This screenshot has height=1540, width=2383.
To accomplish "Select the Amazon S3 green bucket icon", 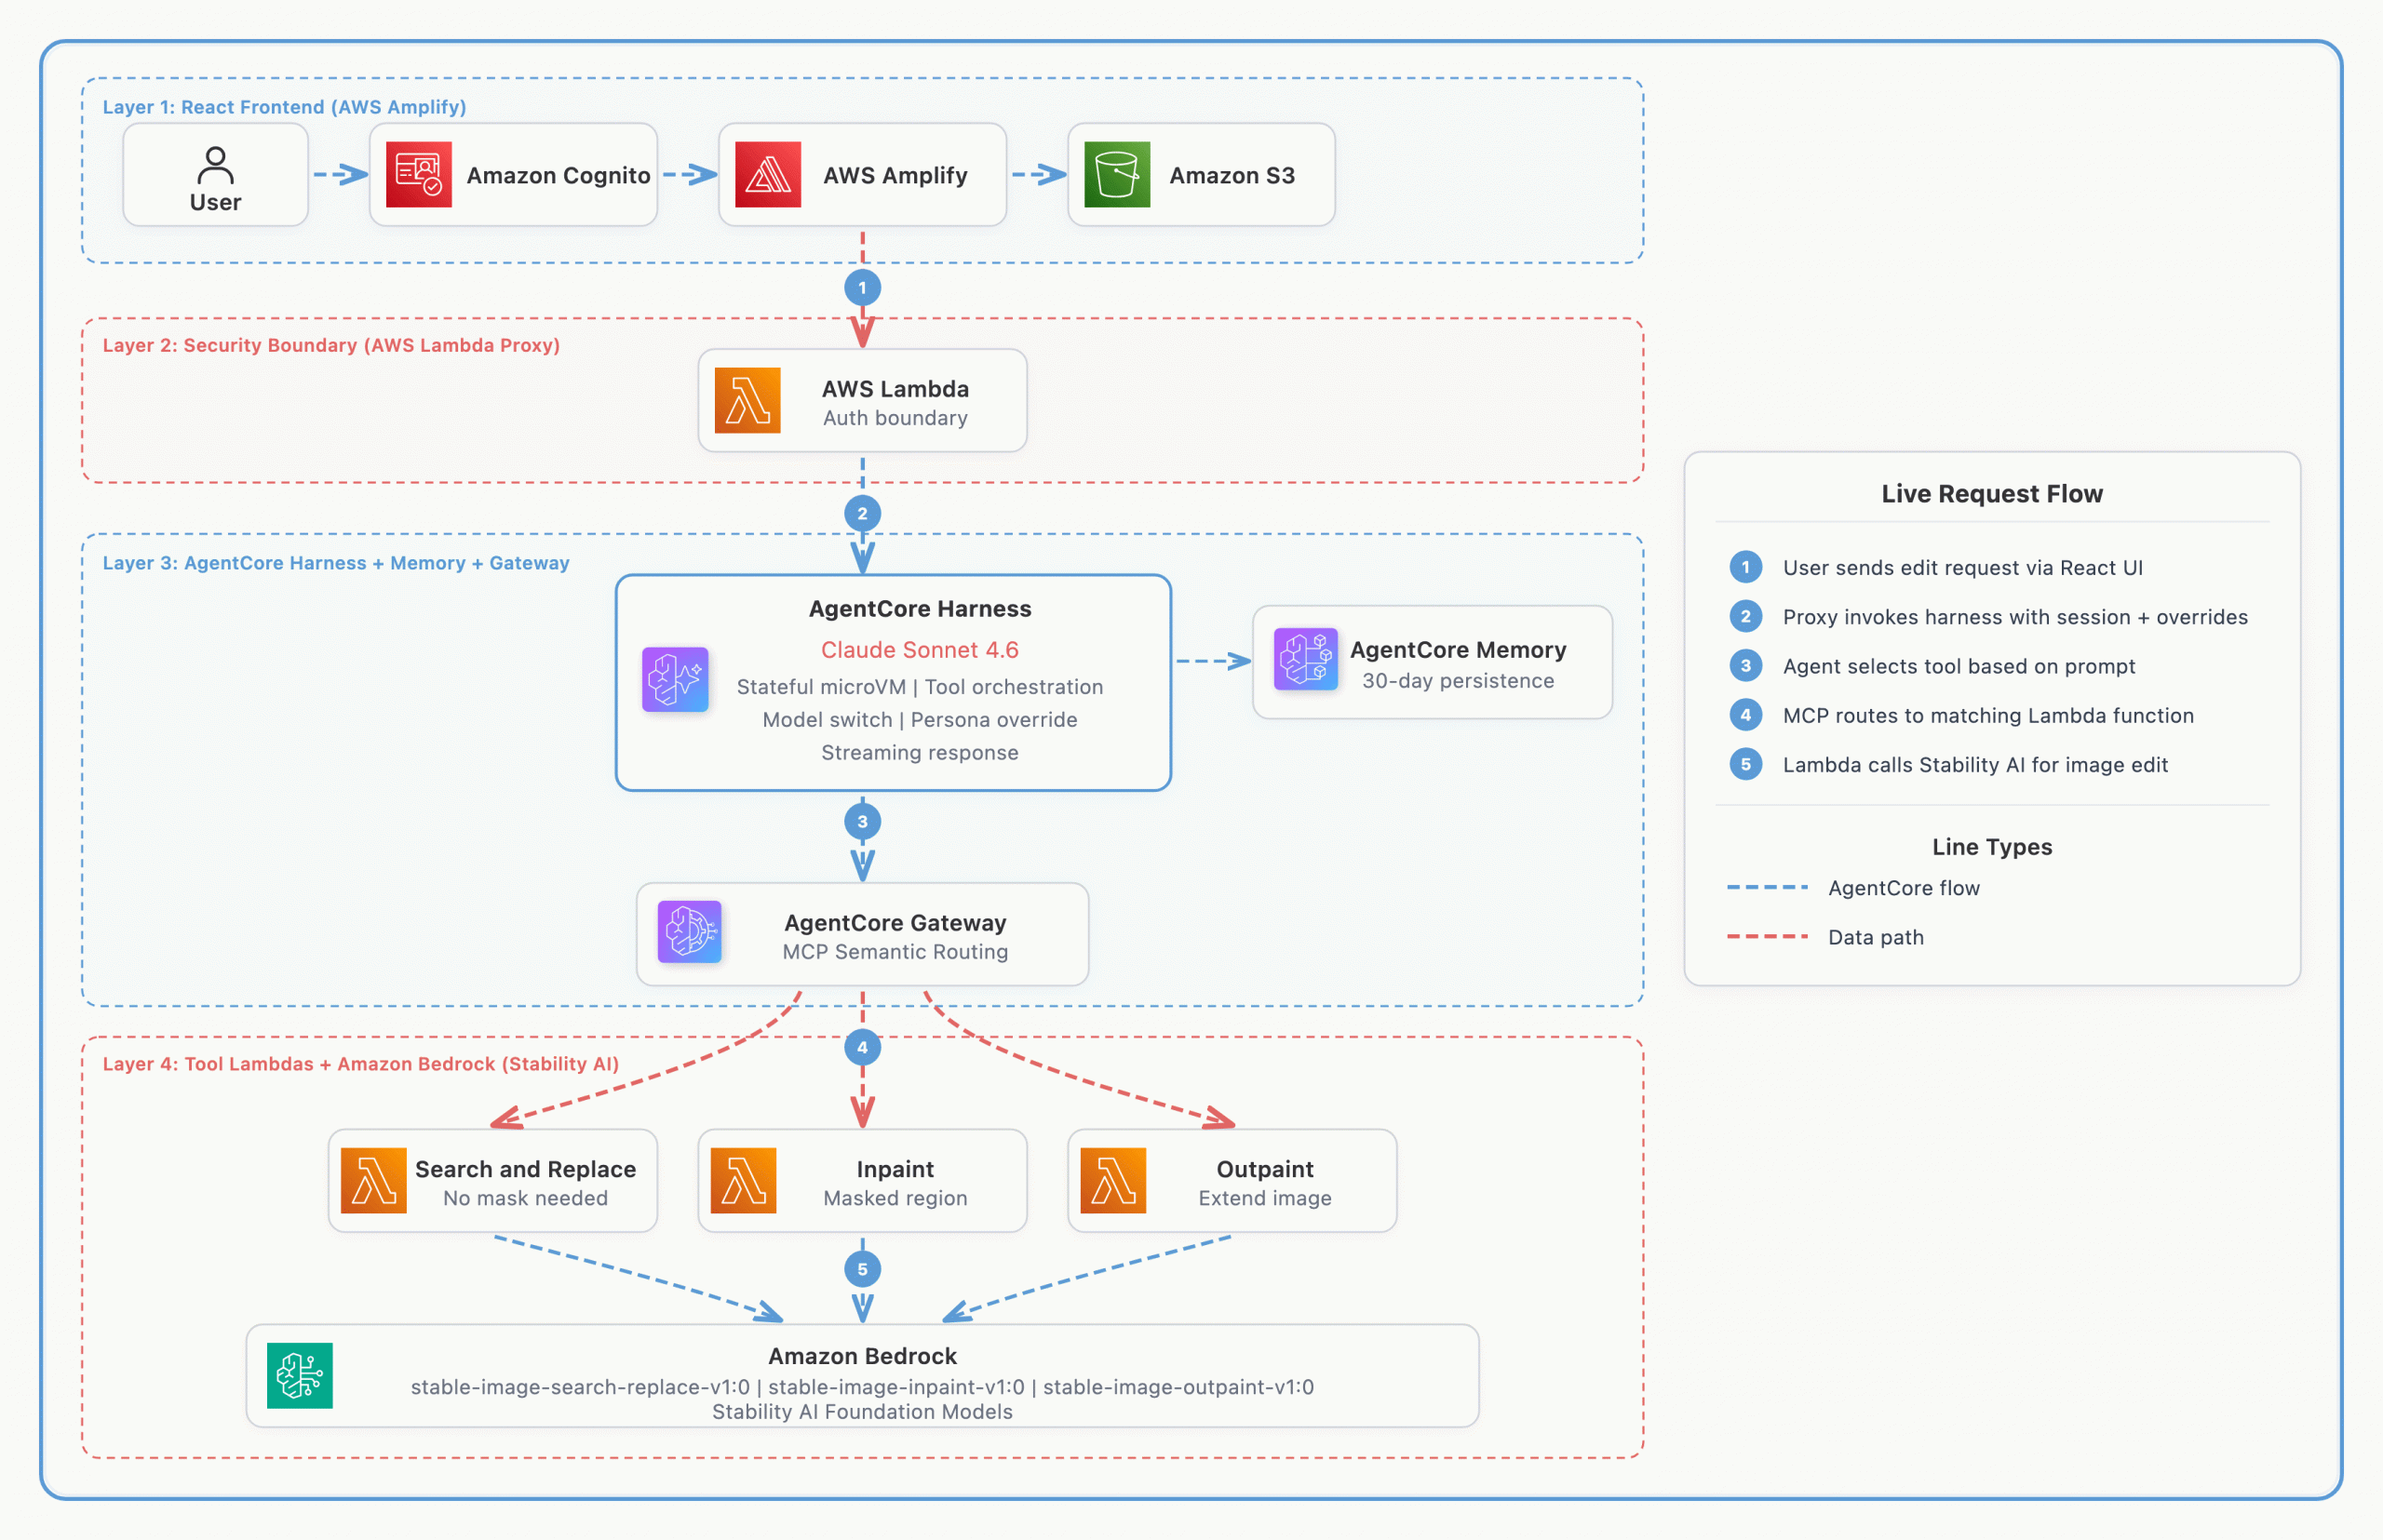I will click(1116, 174).
